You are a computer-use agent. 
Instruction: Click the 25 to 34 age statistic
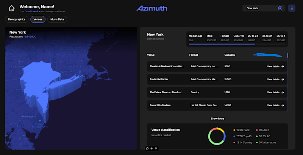coord(267,38)
